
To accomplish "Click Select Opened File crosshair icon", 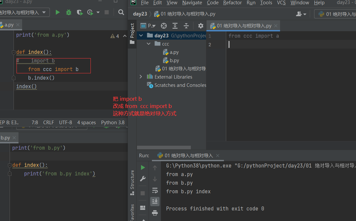I will (x=164, y=26).
